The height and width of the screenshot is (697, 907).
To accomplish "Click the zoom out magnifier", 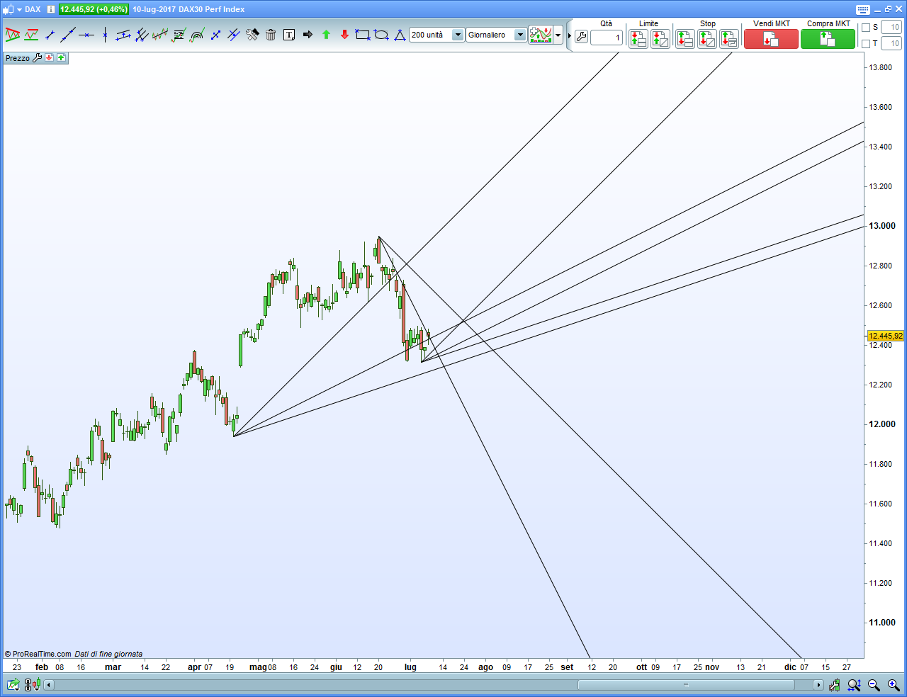I will tap(874, 684).
